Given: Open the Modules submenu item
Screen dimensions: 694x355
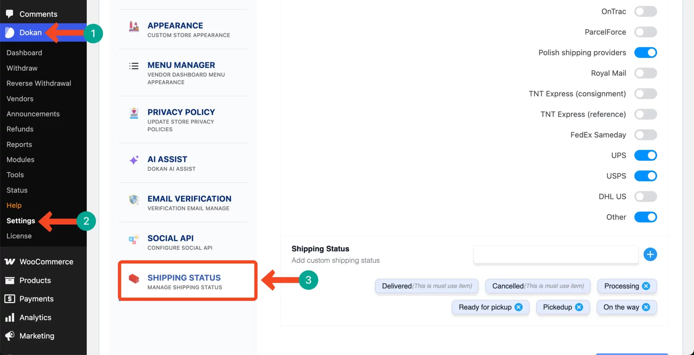Looking at the screenshot, I should 20,160.
